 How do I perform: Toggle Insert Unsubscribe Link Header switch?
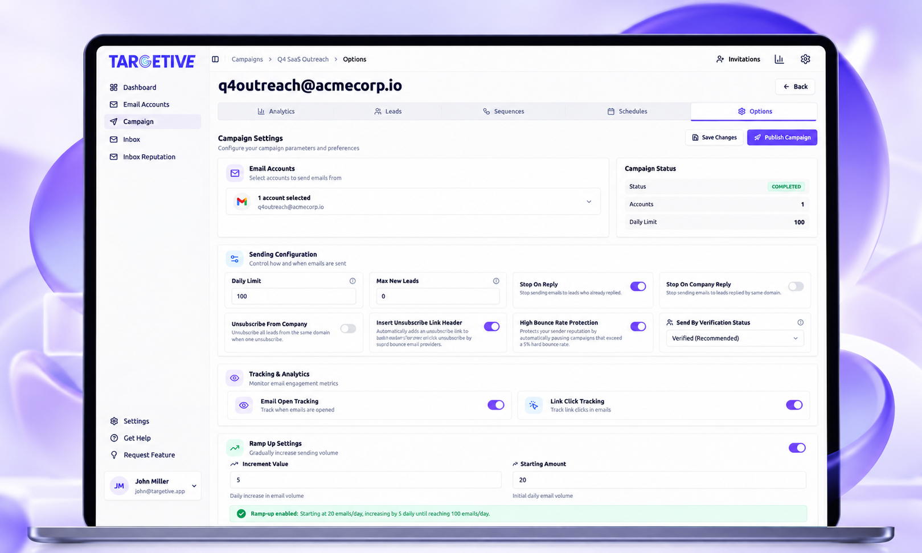point(491,326)
